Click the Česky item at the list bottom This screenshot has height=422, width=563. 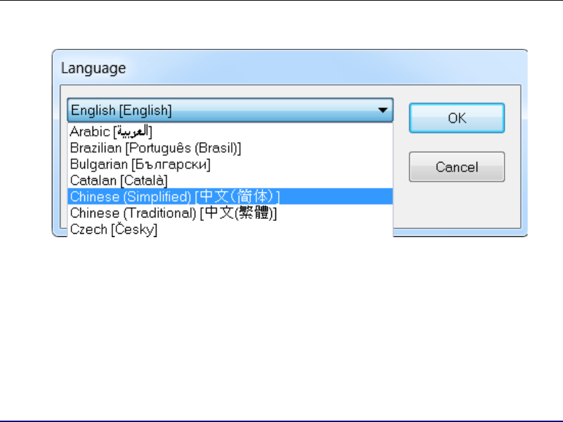(x=114, y=230)
